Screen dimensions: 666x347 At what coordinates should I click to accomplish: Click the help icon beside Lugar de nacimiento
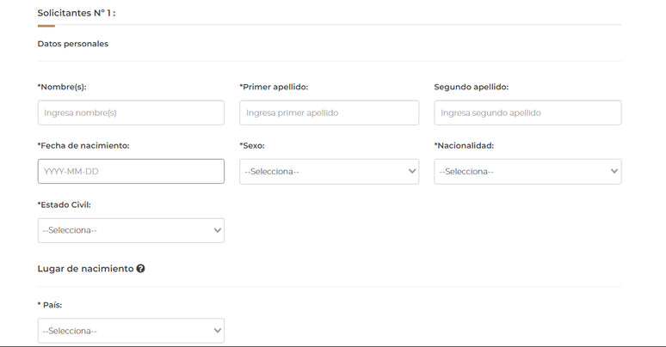141,269
